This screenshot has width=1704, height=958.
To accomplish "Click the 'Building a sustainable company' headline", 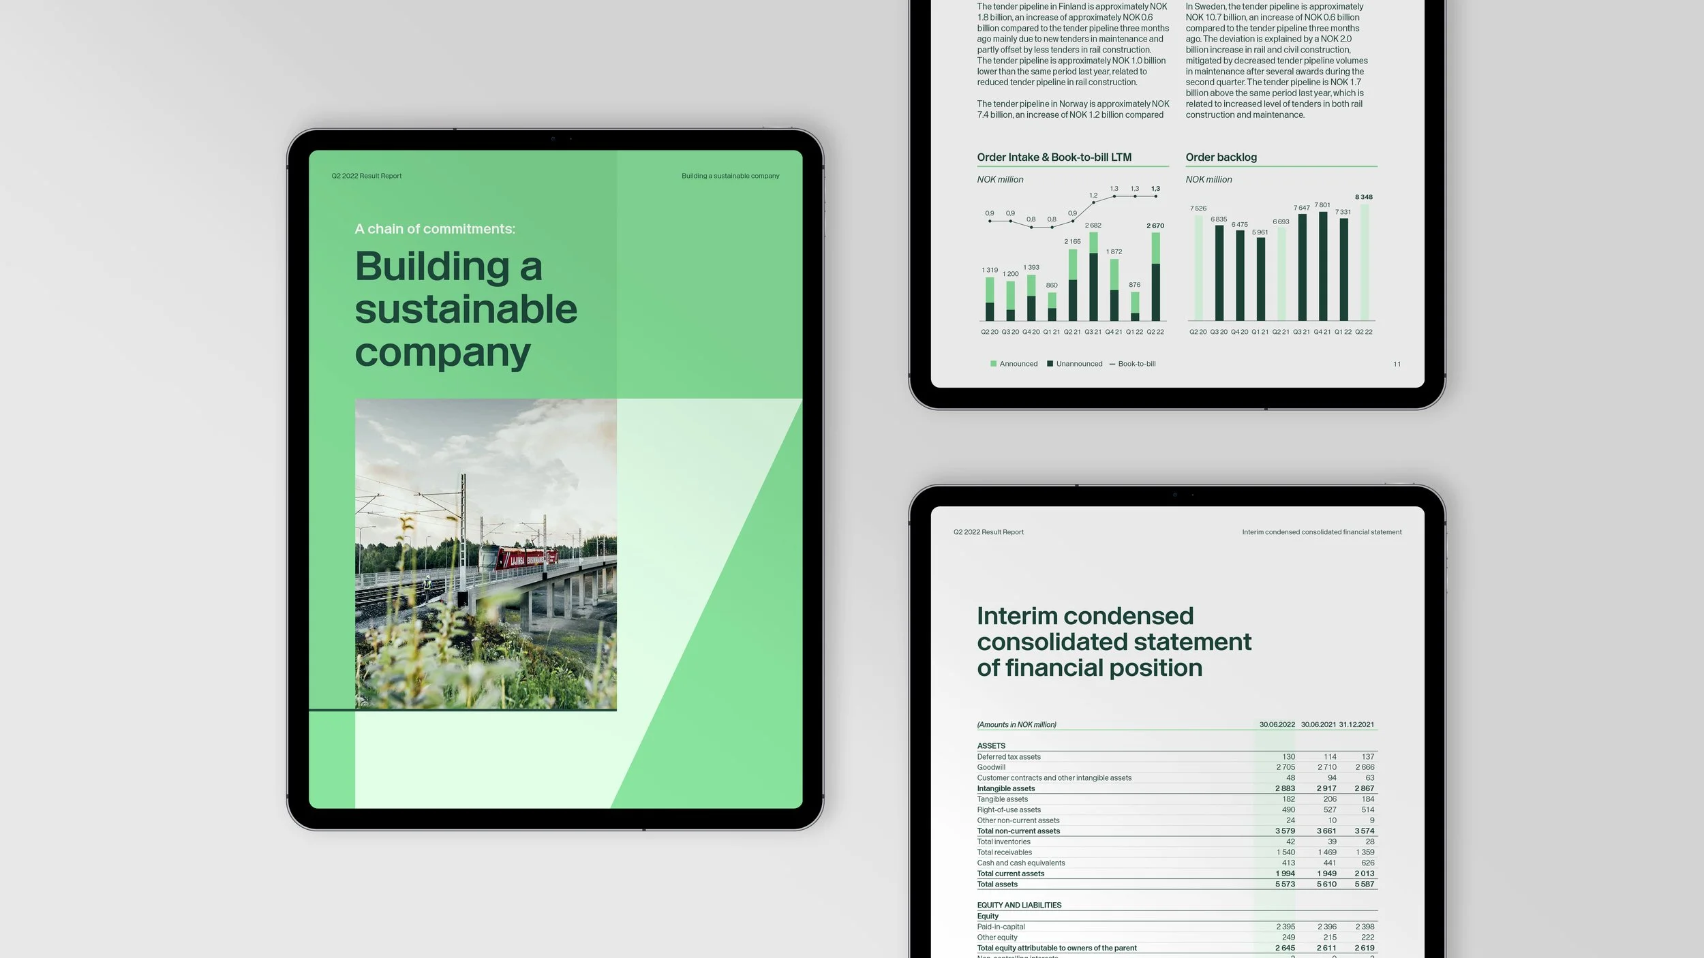I will click(x=466, y=309).
